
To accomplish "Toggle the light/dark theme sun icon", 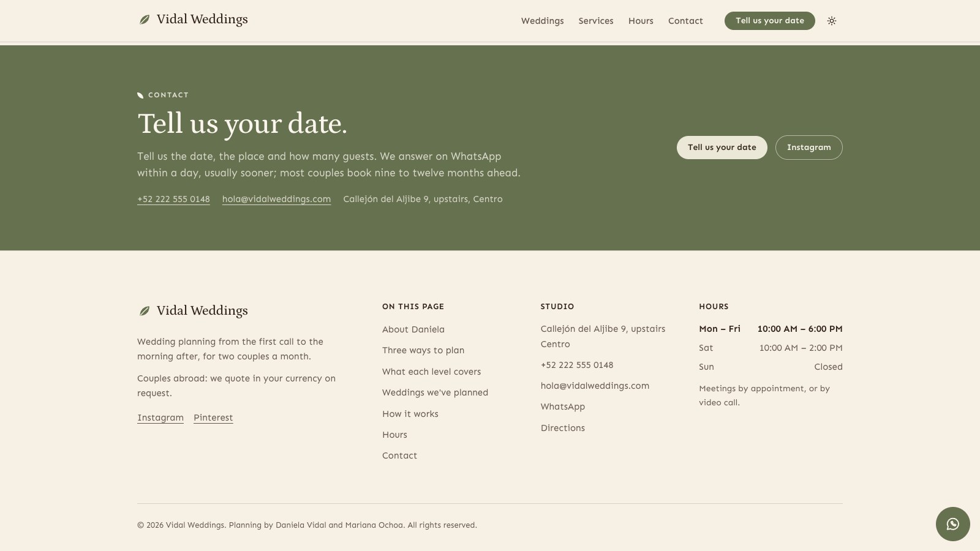I will [832, 21].
